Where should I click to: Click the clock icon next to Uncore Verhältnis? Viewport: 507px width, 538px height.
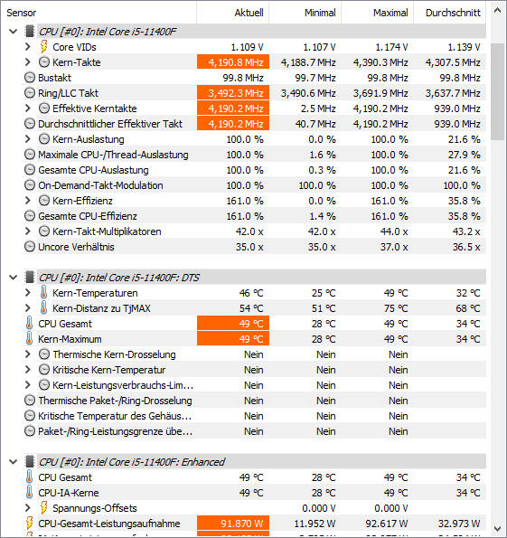pyautogui.click(x=30, y=247)
